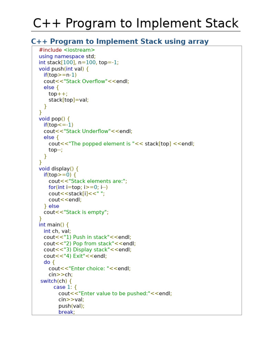This screenshot has width=264, height=353.
Task: Click the 'top--;' line
Action: pyautogui.click(x=56, y=150)
